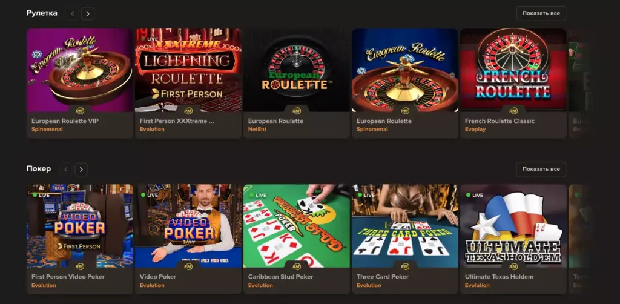Click NetEnt provider link
Image resolution: width=620 pixels, height=304 pixels.
click(256, 129)
